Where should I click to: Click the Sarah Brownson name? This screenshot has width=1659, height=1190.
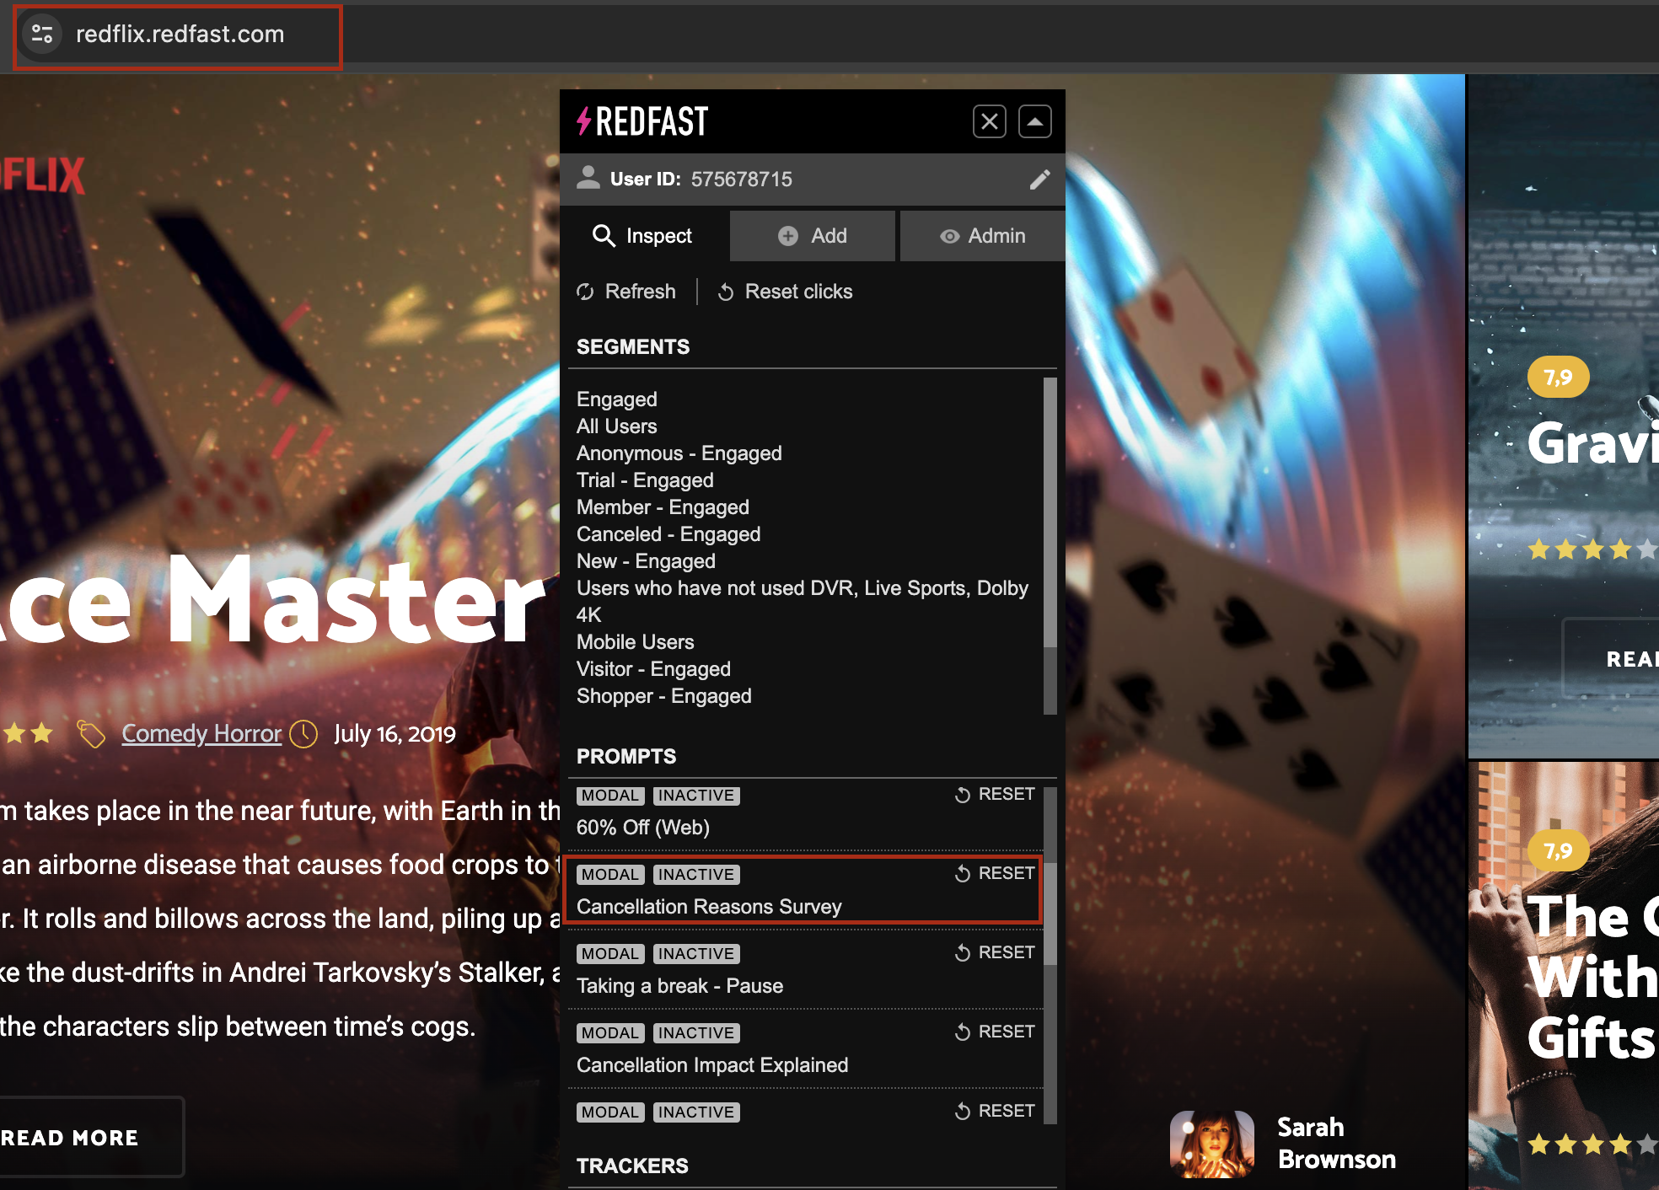[x=1336, y=1143]
